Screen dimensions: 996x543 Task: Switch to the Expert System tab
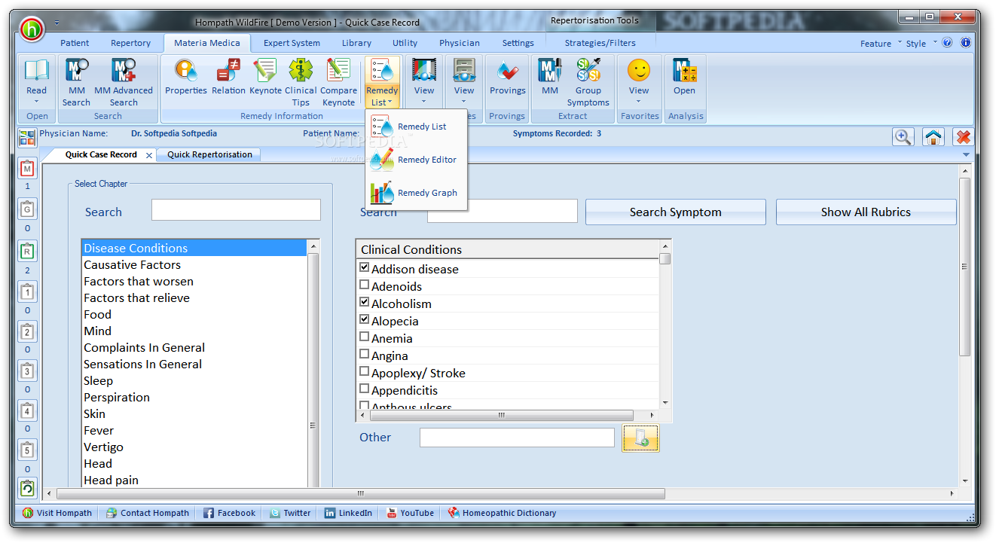(x=292, y=43)
